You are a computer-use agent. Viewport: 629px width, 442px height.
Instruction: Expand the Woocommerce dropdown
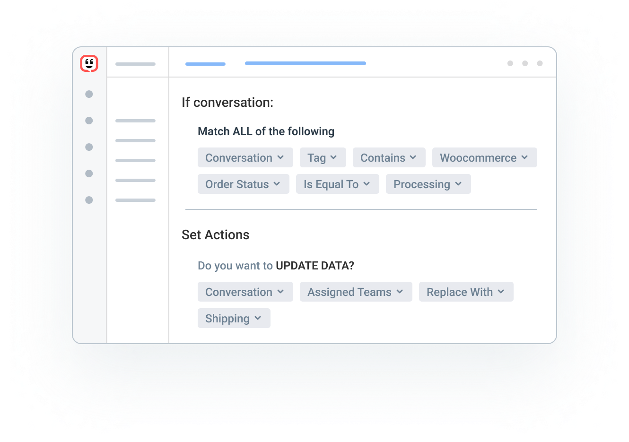tap(484, 157)
